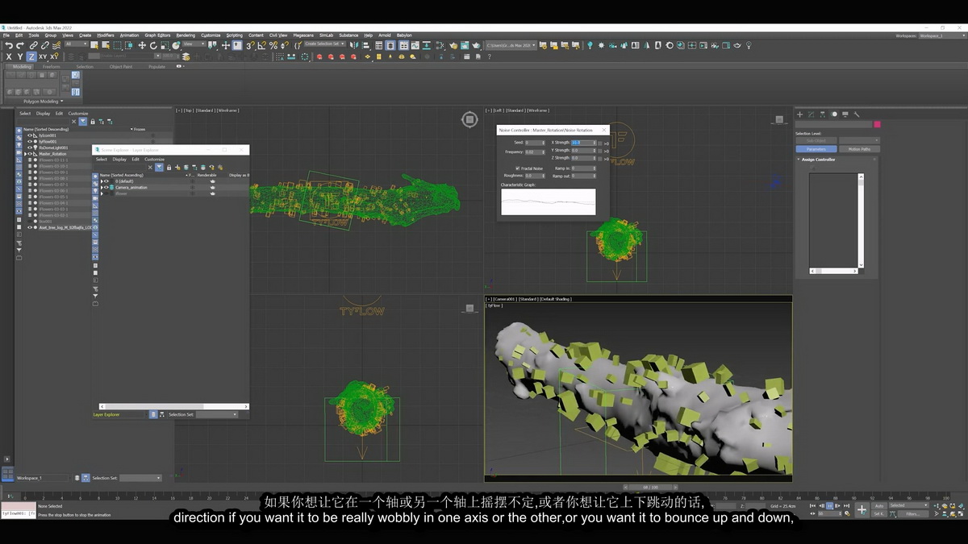
Task: Open the Display tab icon in command panel
Action: [845, 114]
